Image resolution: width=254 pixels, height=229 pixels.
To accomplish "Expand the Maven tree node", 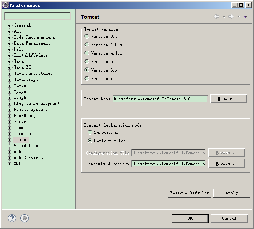I will pos(9,86).
